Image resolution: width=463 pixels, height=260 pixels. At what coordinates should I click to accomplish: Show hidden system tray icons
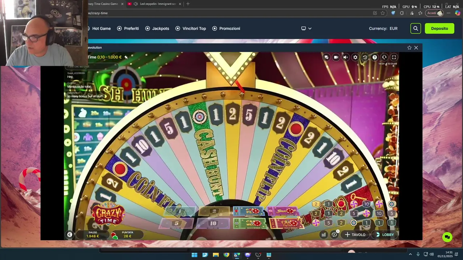click(410, 255)
